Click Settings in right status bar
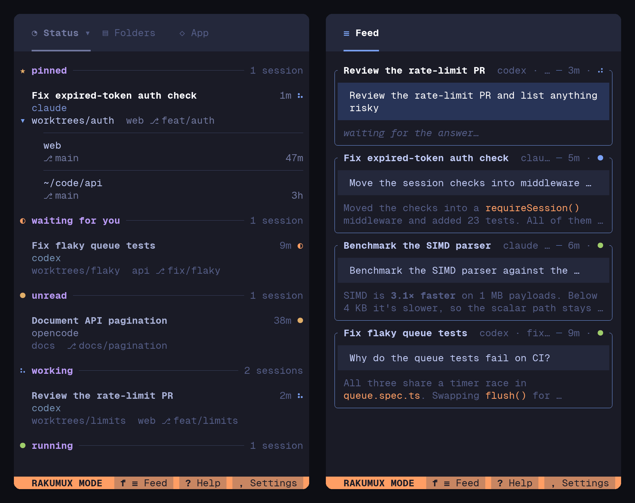 click(580, 483)
